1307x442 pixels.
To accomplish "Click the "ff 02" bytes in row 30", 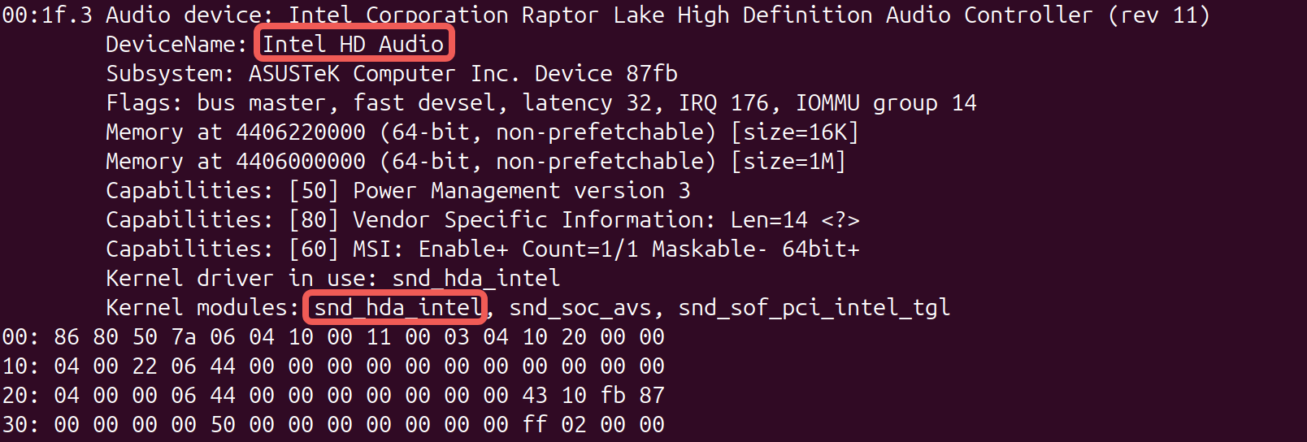I will [x=554, y=424].
